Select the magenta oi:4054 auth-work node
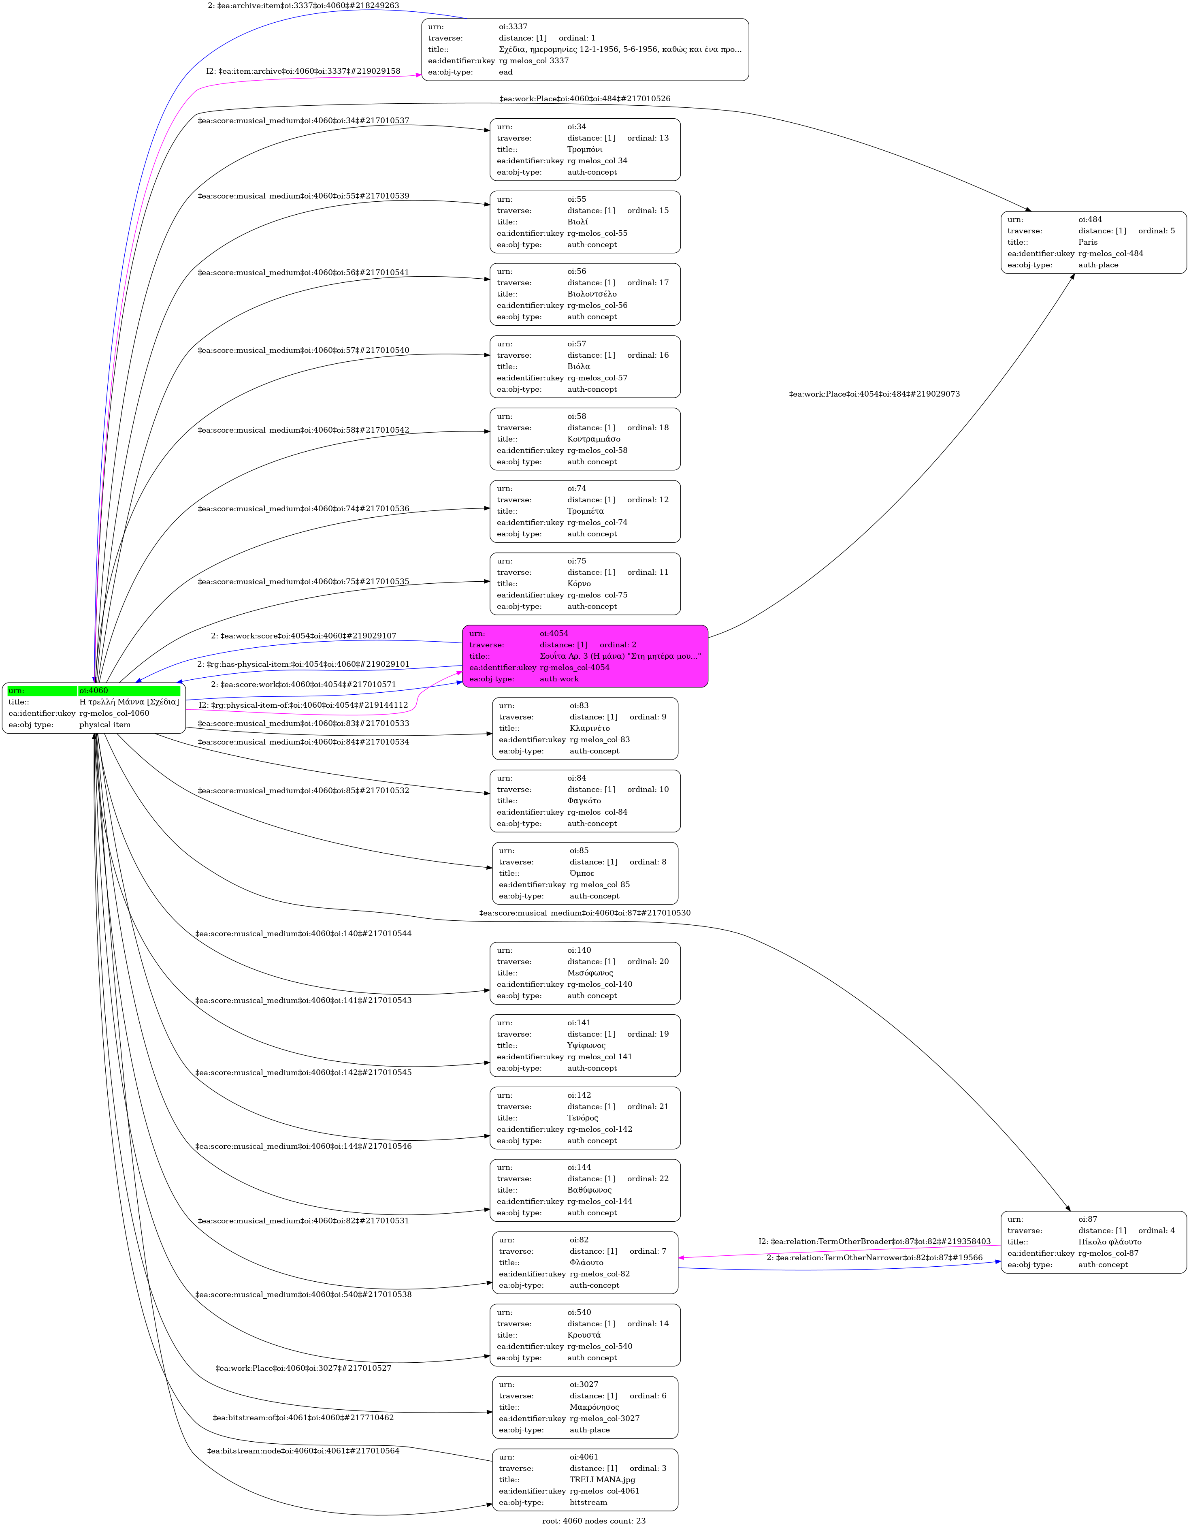Image resolution: width=1189 pixels, height=1530 pixels. point(585,656)
